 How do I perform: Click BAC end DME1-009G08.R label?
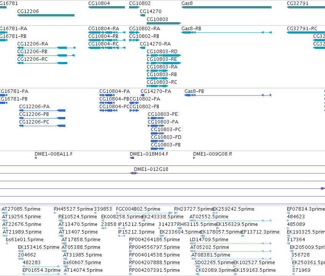click(213, 154)
